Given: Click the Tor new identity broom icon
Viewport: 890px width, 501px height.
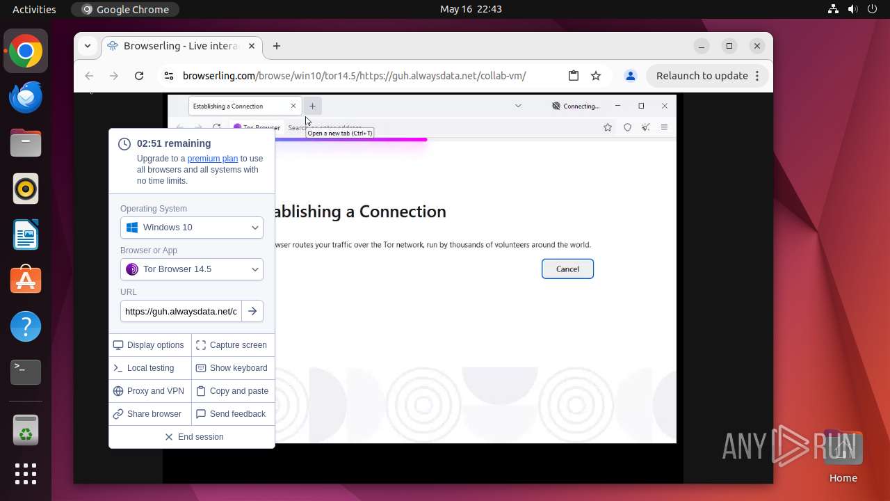Looking at the screenshot, I should (646, 127).
